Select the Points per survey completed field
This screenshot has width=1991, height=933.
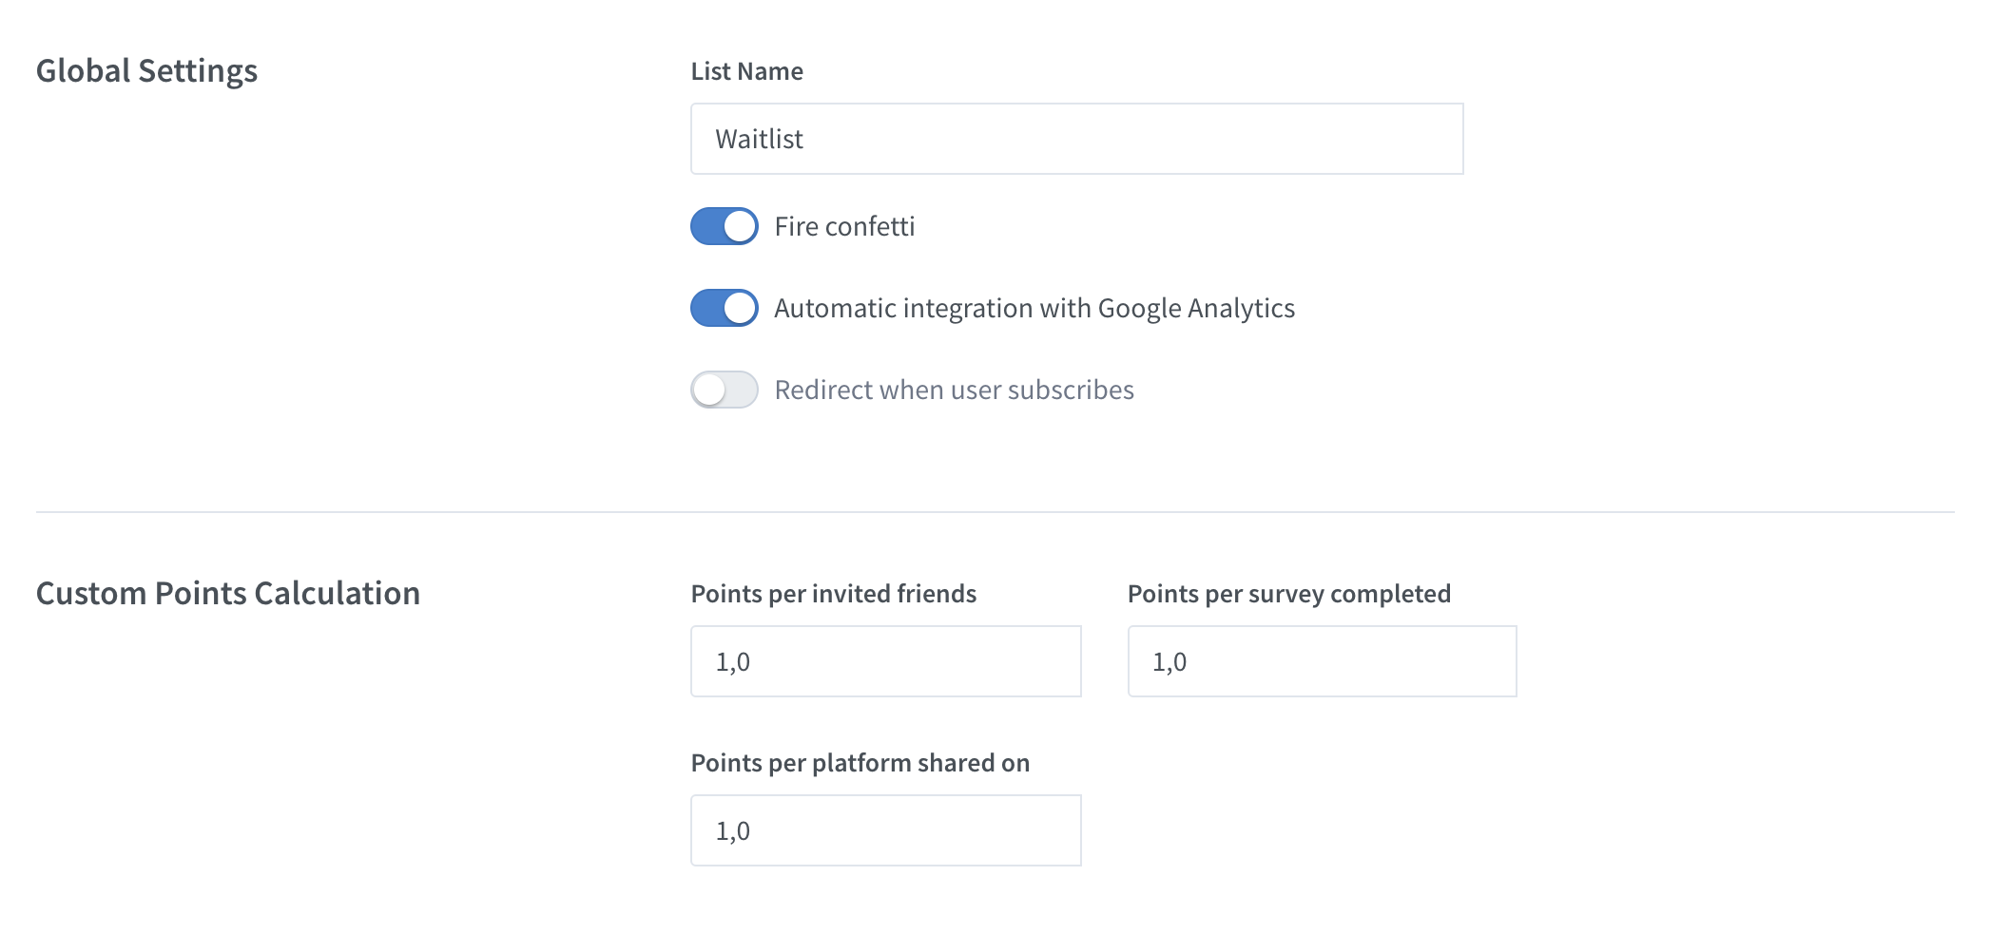tap(1322, 661)
